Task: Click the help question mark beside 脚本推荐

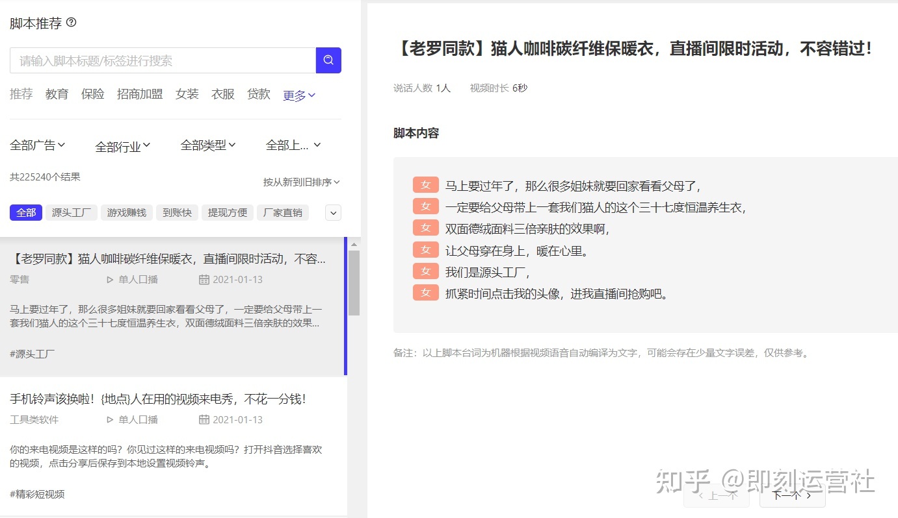Action: pos(72,23)
